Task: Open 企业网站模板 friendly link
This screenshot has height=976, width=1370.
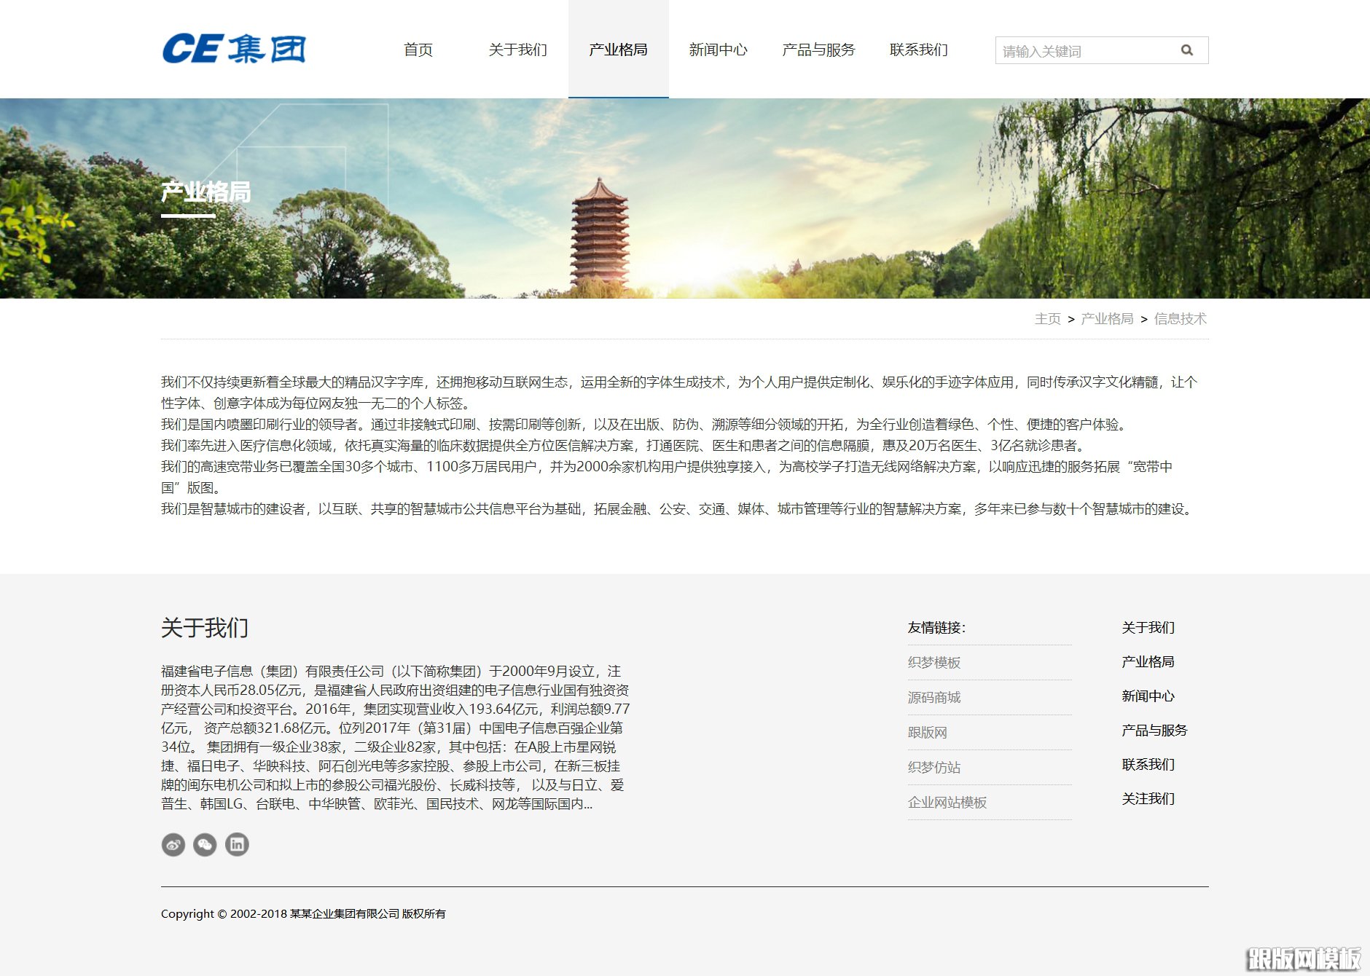Action: [x=947, y=803]
